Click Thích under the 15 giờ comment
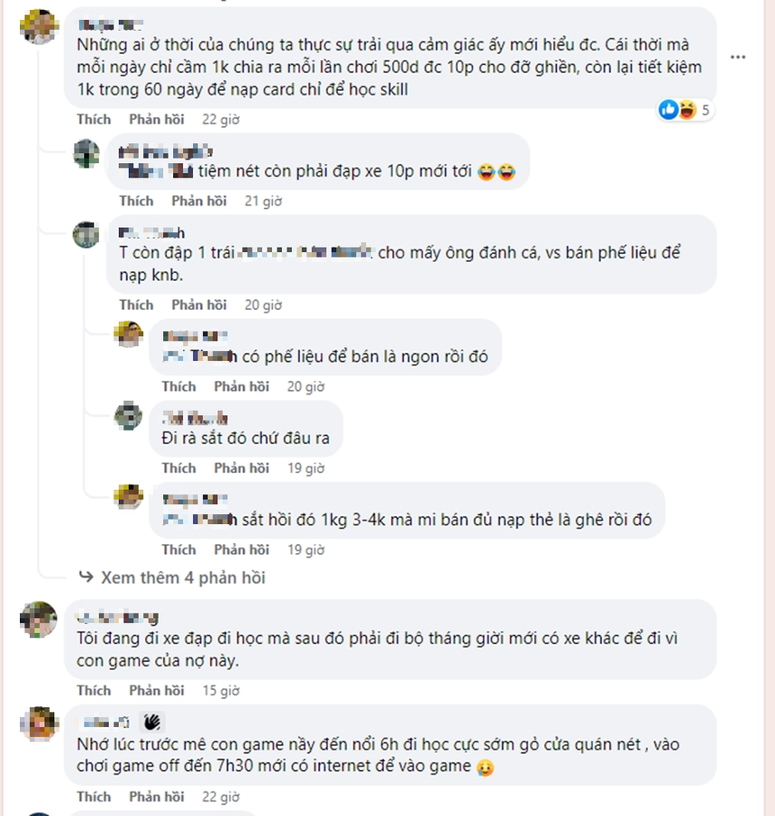 (x=94, y=691)
